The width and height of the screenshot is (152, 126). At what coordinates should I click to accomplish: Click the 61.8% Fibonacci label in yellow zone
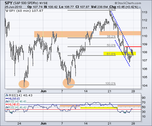111,54
